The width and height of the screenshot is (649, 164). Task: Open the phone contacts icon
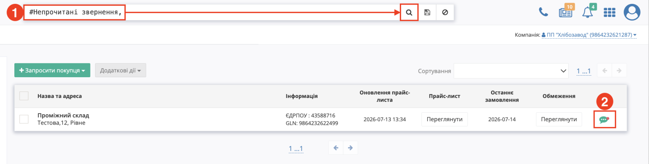[x=544, y=12]
